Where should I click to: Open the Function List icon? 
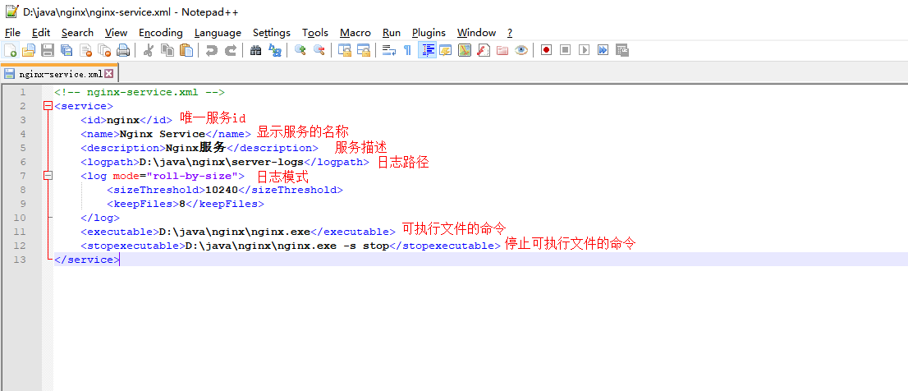484,50
